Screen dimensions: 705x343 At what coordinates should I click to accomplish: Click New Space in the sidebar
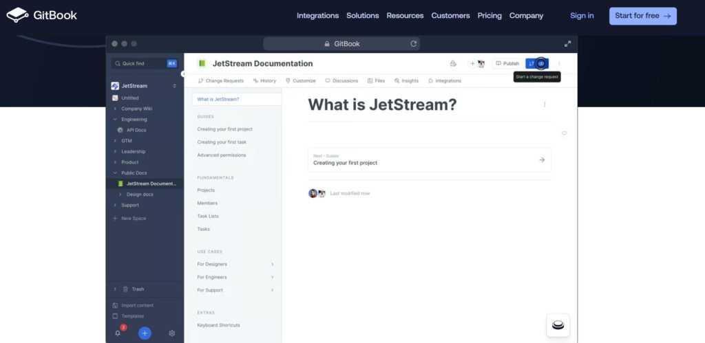(x=129, y=218)
